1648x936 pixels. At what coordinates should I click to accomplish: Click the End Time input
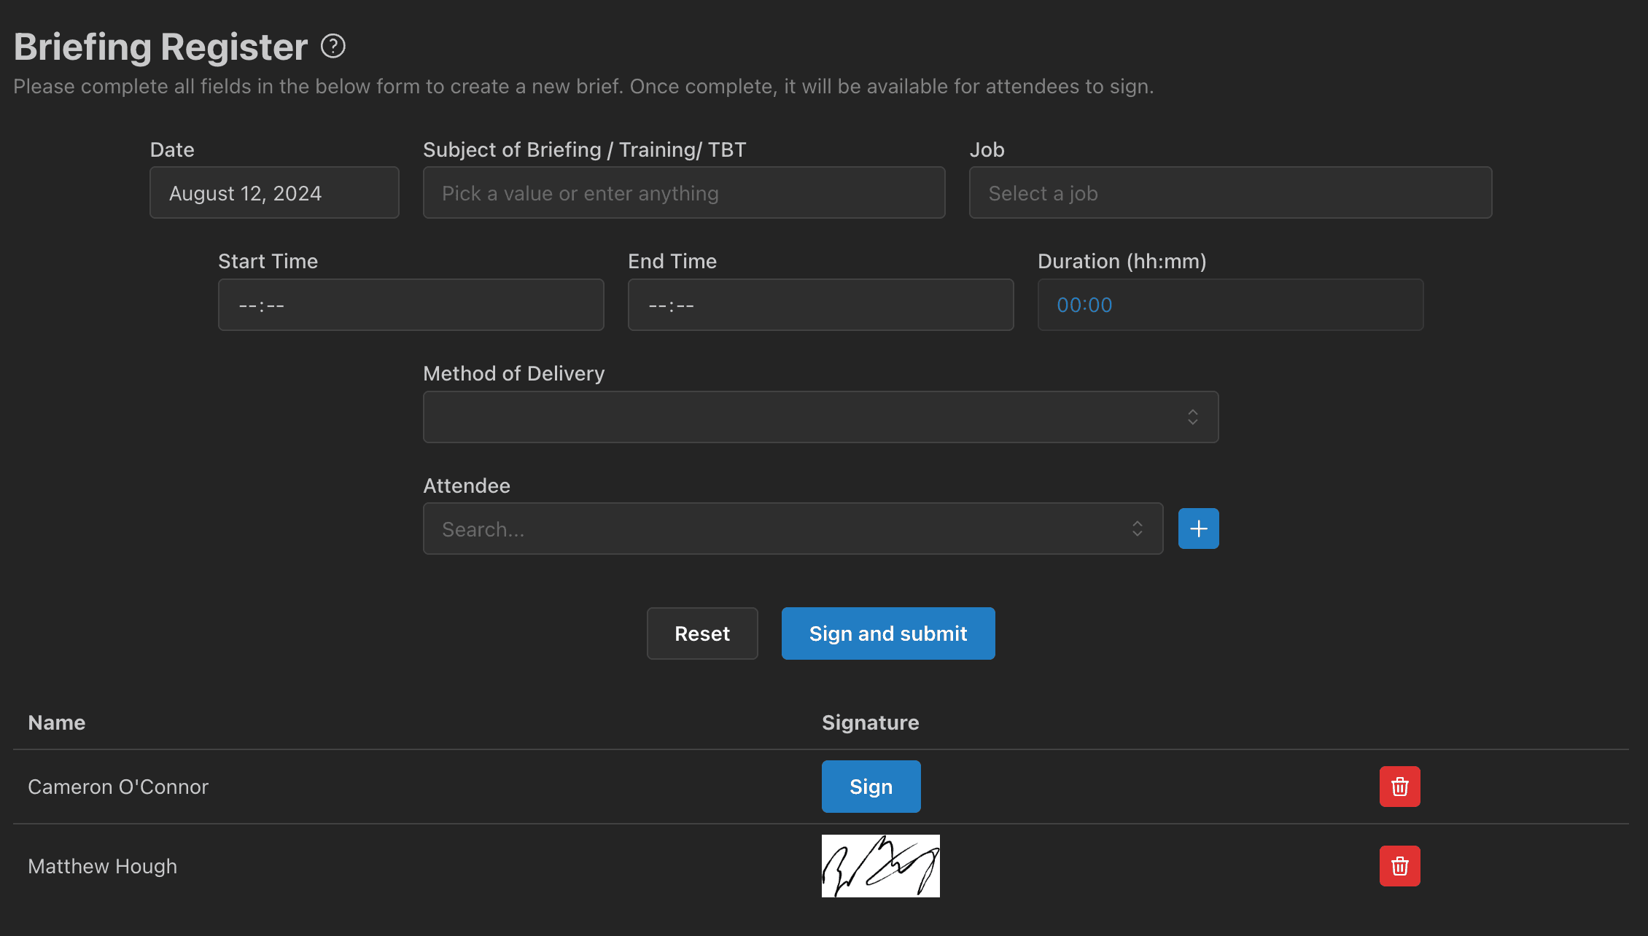click(x=820, y=305)
